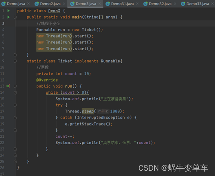
Task: Click the fold end marker on line 24
Action: point(15,155)
